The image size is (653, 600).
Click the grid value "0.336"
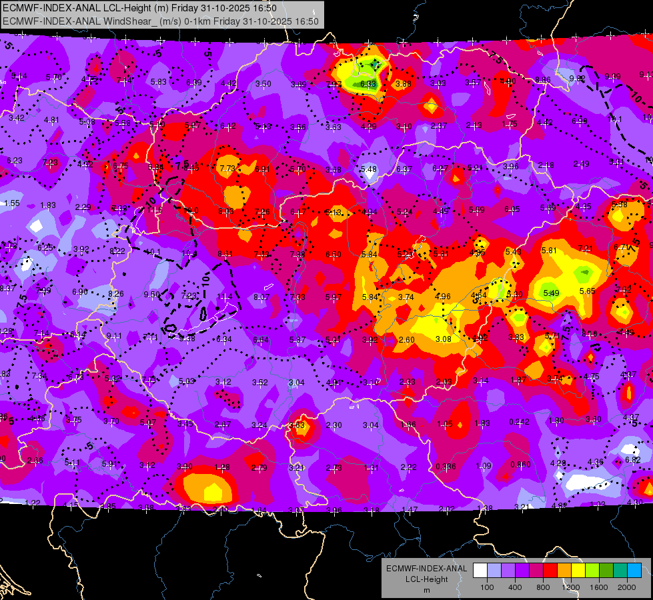446,467
